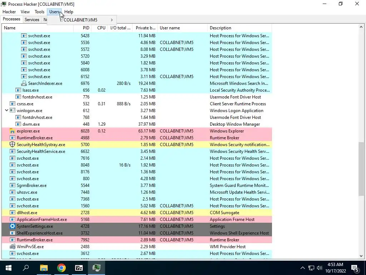
Task: Click Process Hacker taskbar icon
Action: click(97, 268)
